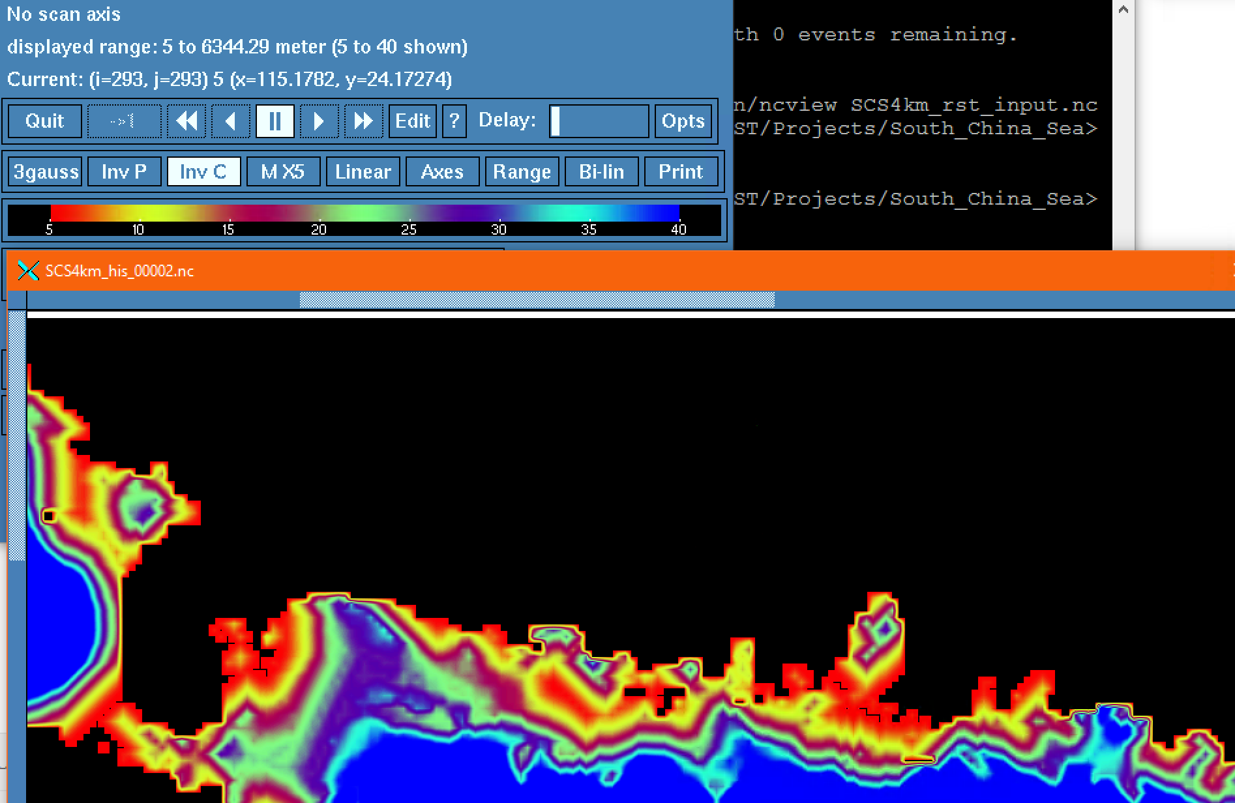Step forward one frame with right arrow
Viewport: 1235px width, 803px height.
point(319,121)
